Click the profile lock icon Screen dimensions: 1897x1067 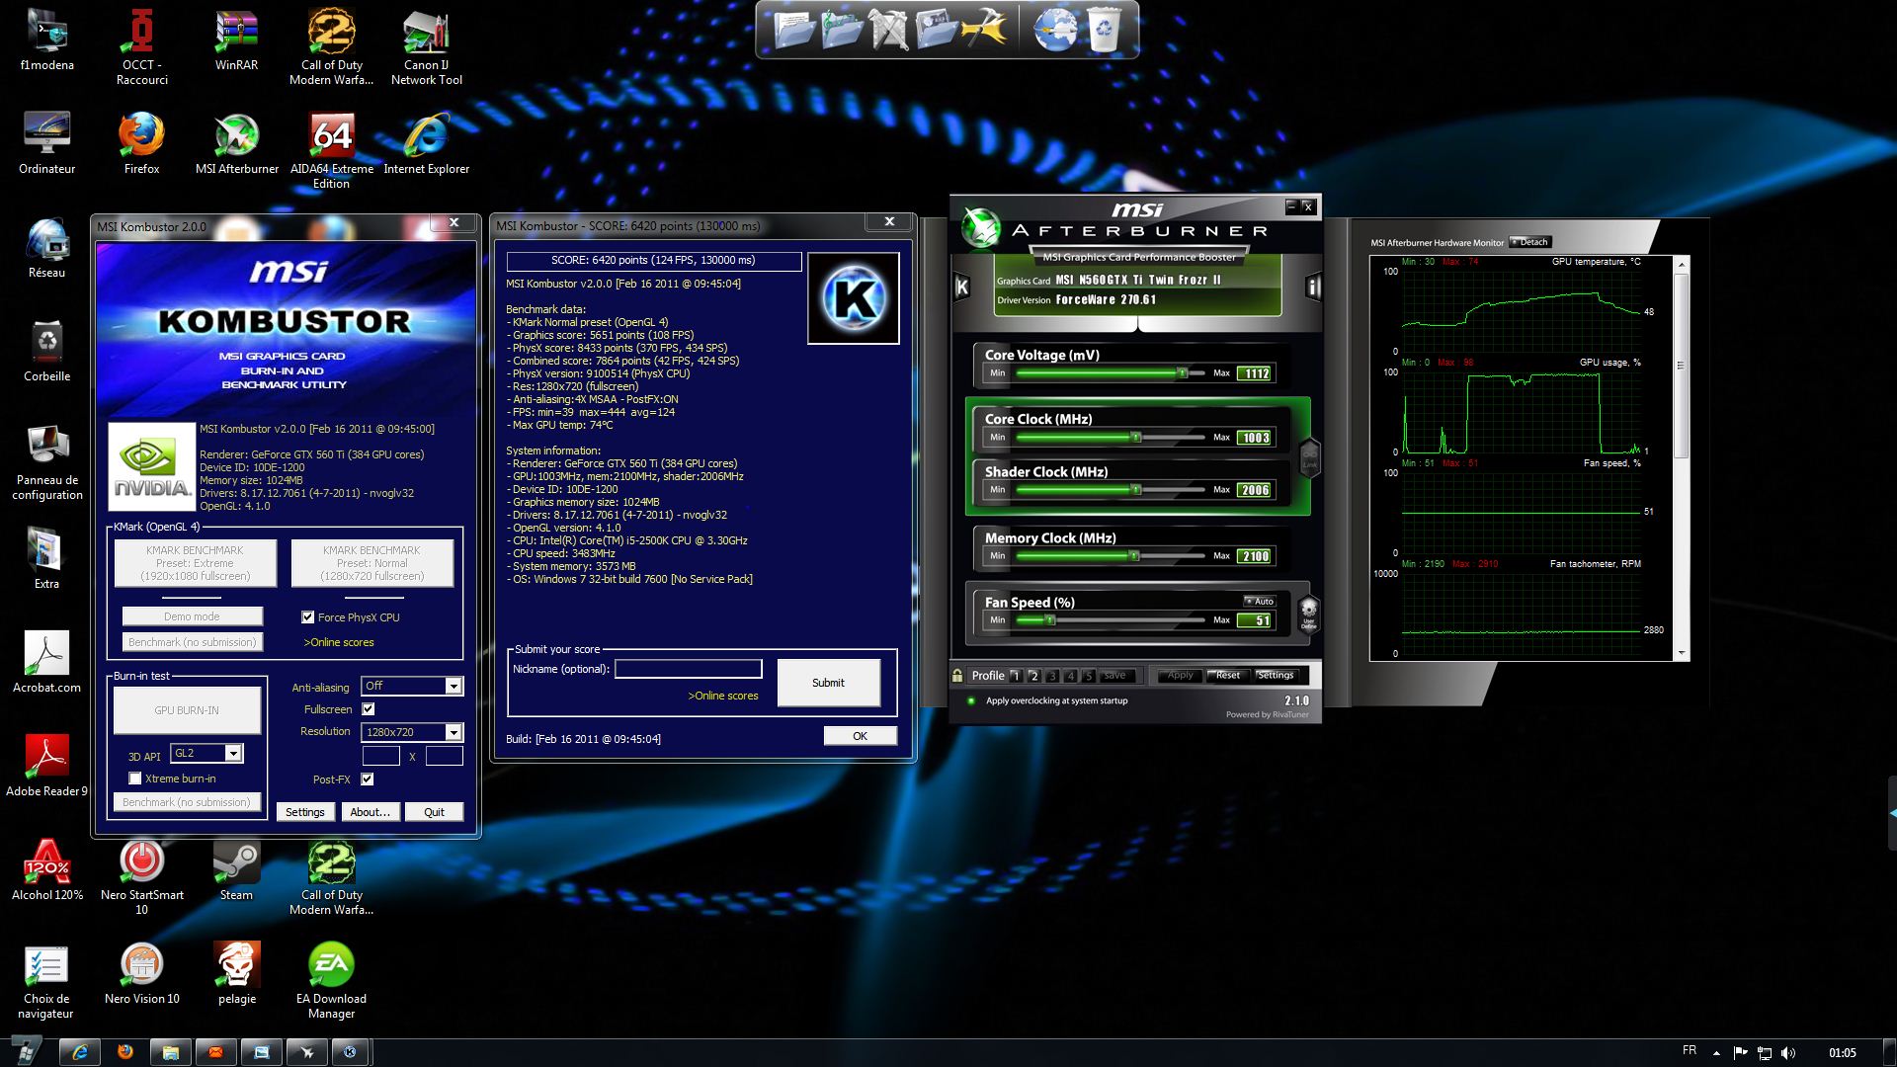click(957, 676)
